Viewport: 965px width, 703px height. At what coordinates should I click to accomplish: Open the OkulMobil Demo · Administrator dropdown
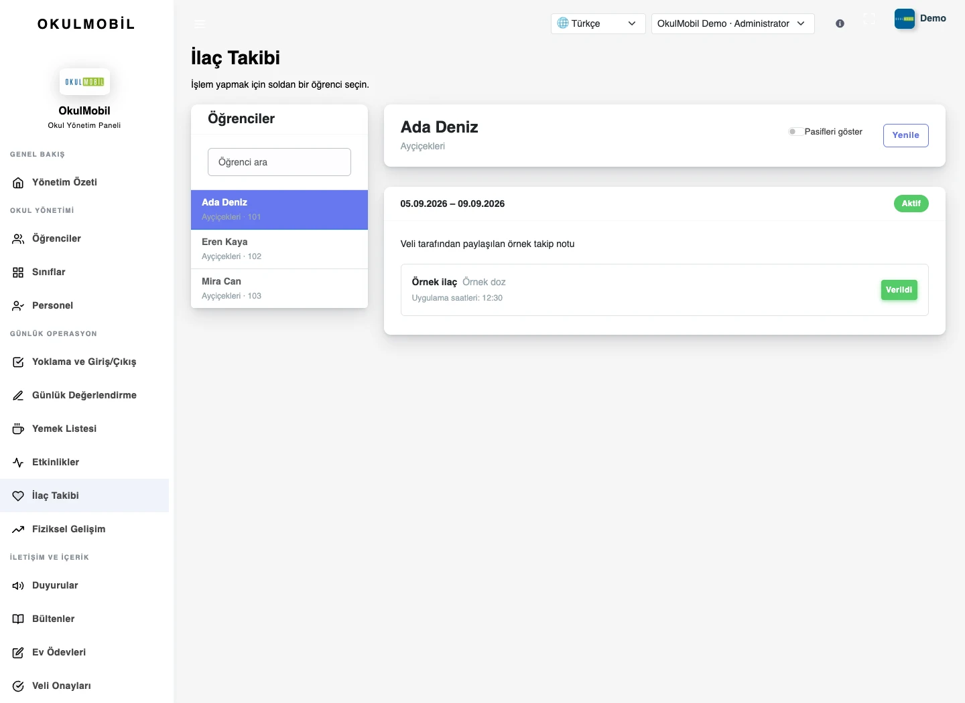732,23
